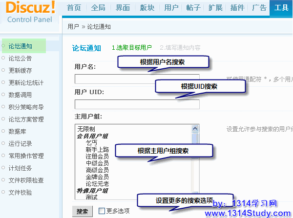This screenshot has height=218, width=293.
Task: Select 高级会员 in the user group list
Action: tap(97, 170)
